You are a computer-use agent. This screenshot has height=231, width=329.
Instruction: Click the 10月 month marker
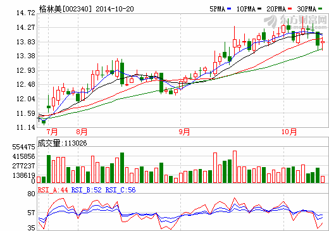(289, 132)
